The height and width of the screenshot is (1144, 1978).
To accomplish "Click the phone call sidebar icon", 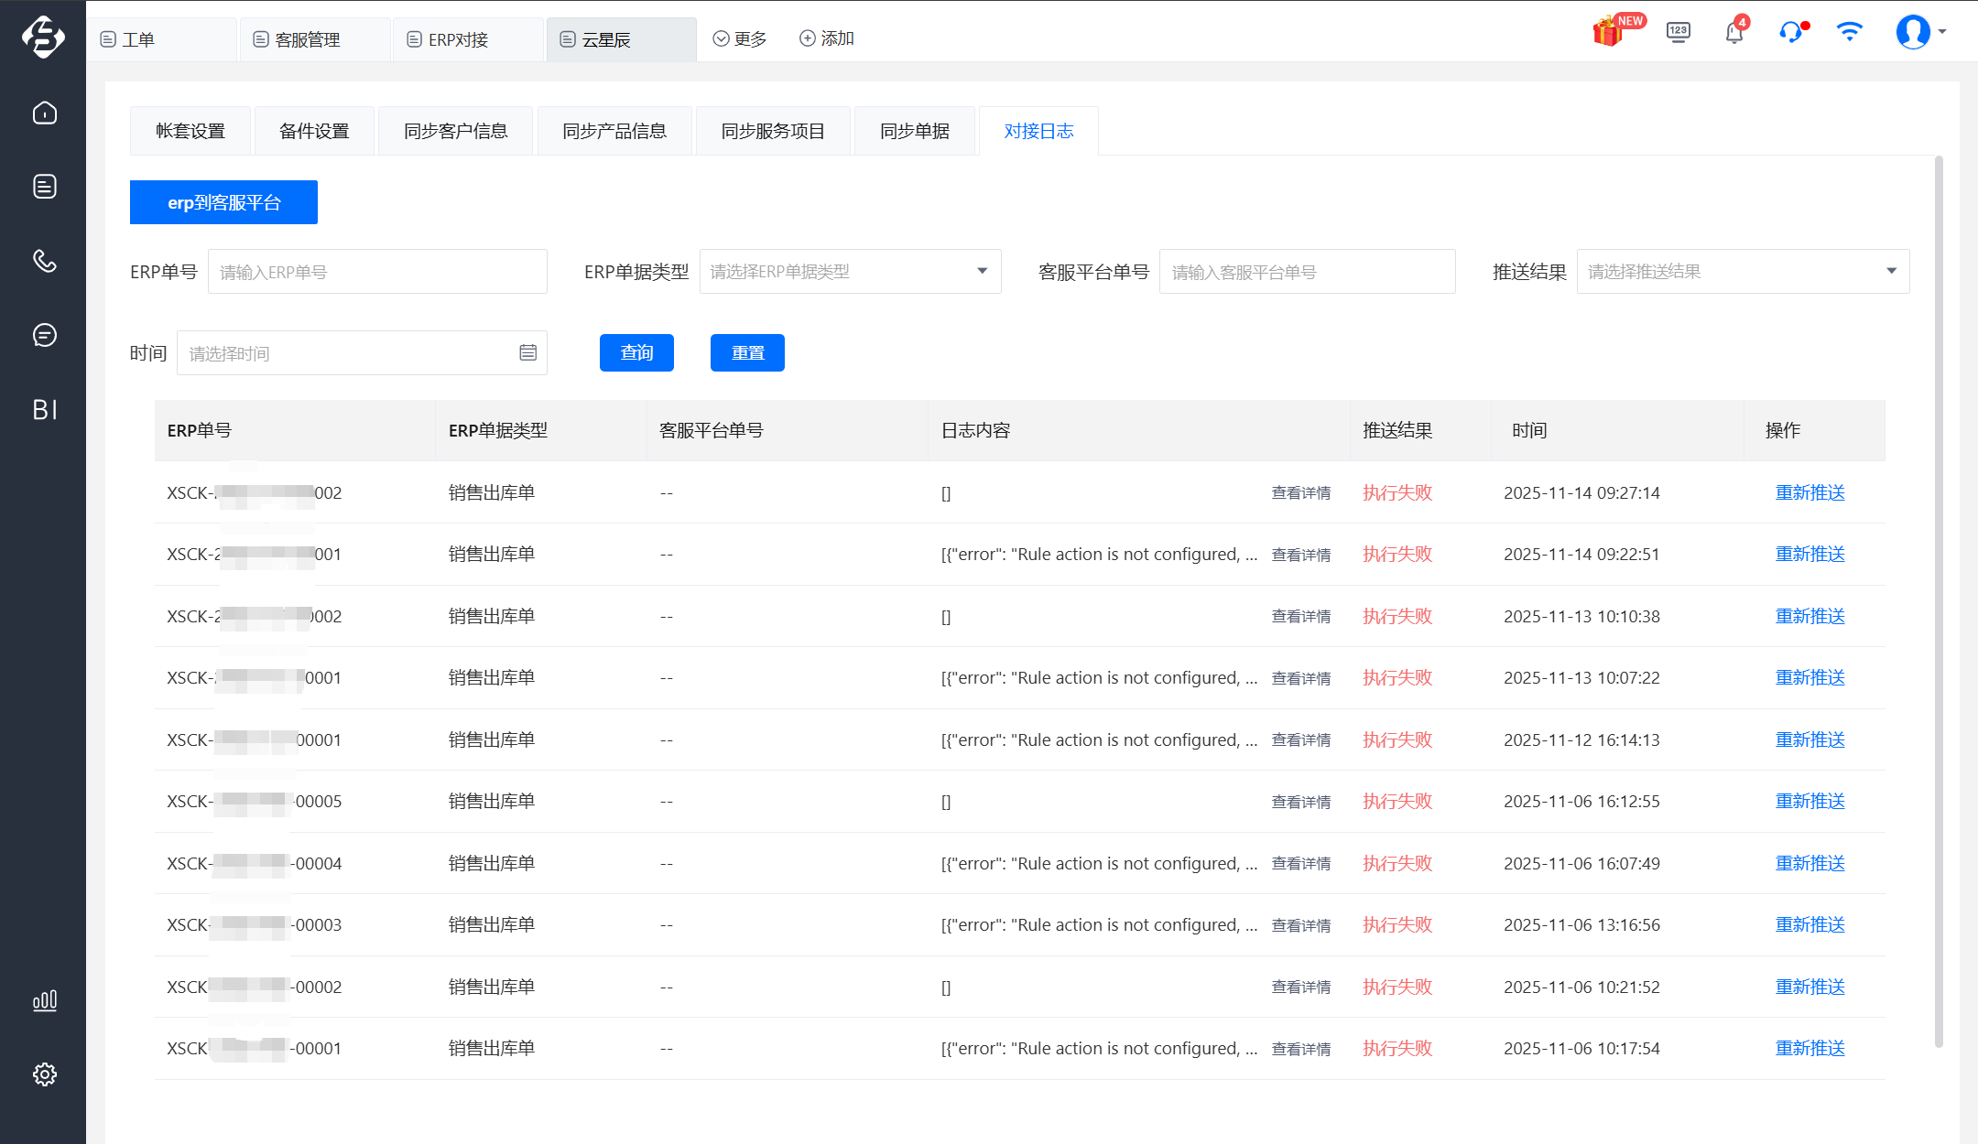I will (x=44, y=261).
